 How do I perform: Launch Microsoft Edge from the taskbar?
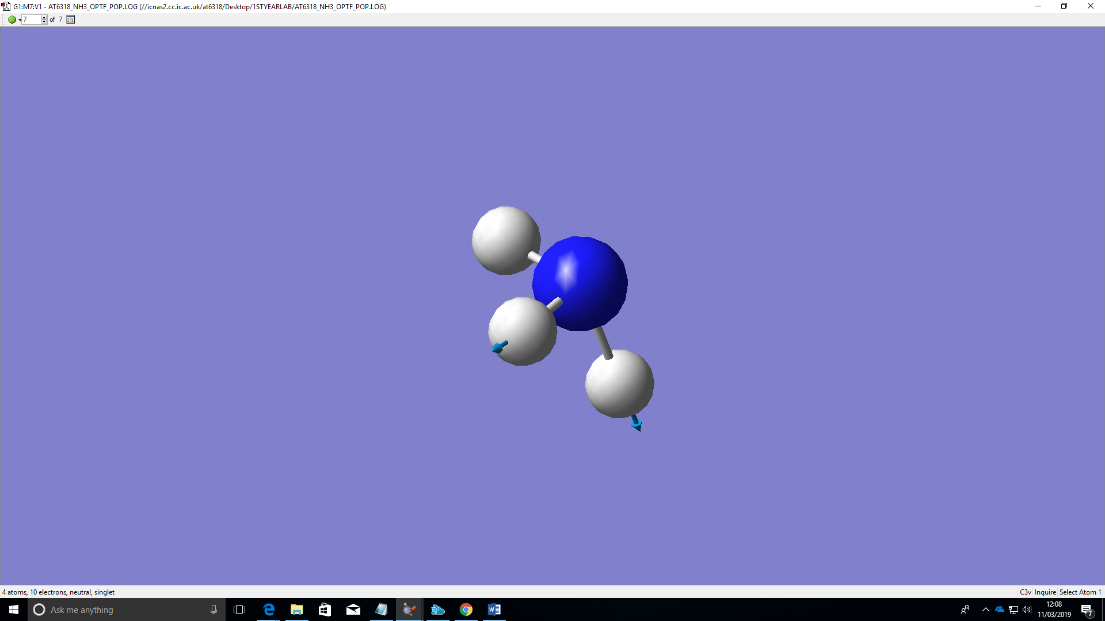[269, 609]
